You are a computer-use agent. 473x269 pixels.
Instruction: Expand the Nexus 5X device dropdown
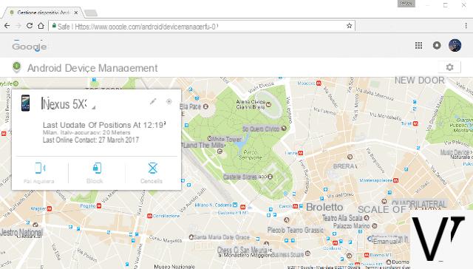pyautogui.click(x=94, y=107)
